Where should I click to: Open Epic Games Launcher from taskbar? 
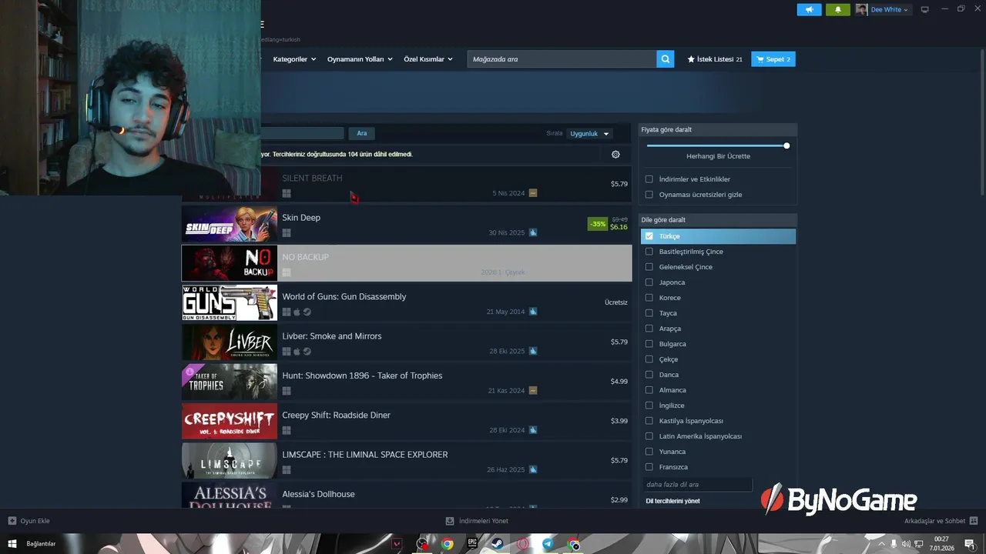click(x=472, y=544)
